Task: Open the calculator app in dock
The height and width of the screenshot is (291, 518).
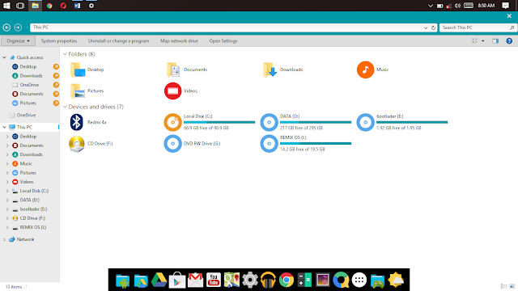Action: 304,280
